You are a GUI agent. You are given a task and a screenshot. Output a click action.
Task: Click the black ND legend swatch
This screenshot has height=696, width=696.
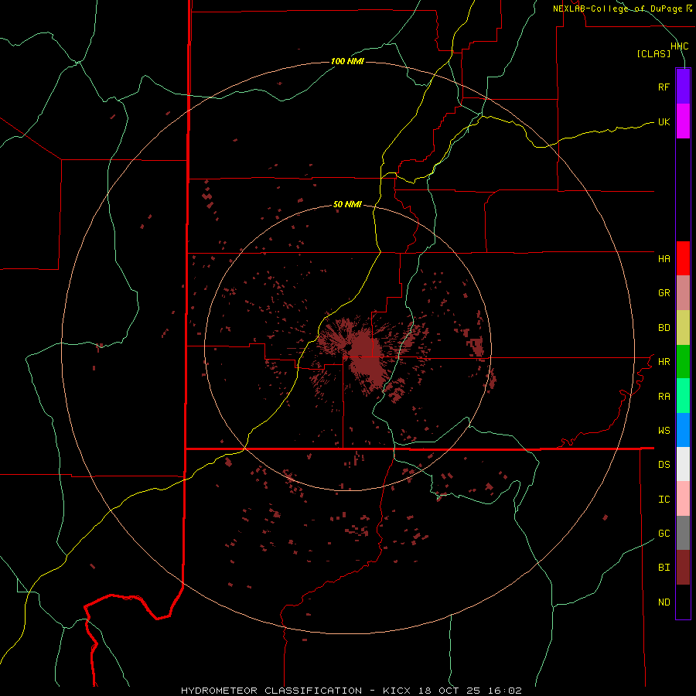pos(683,602)
